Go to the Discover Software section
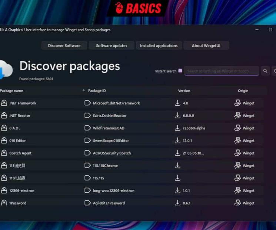 pyautogui.click(x=64, y=45)
